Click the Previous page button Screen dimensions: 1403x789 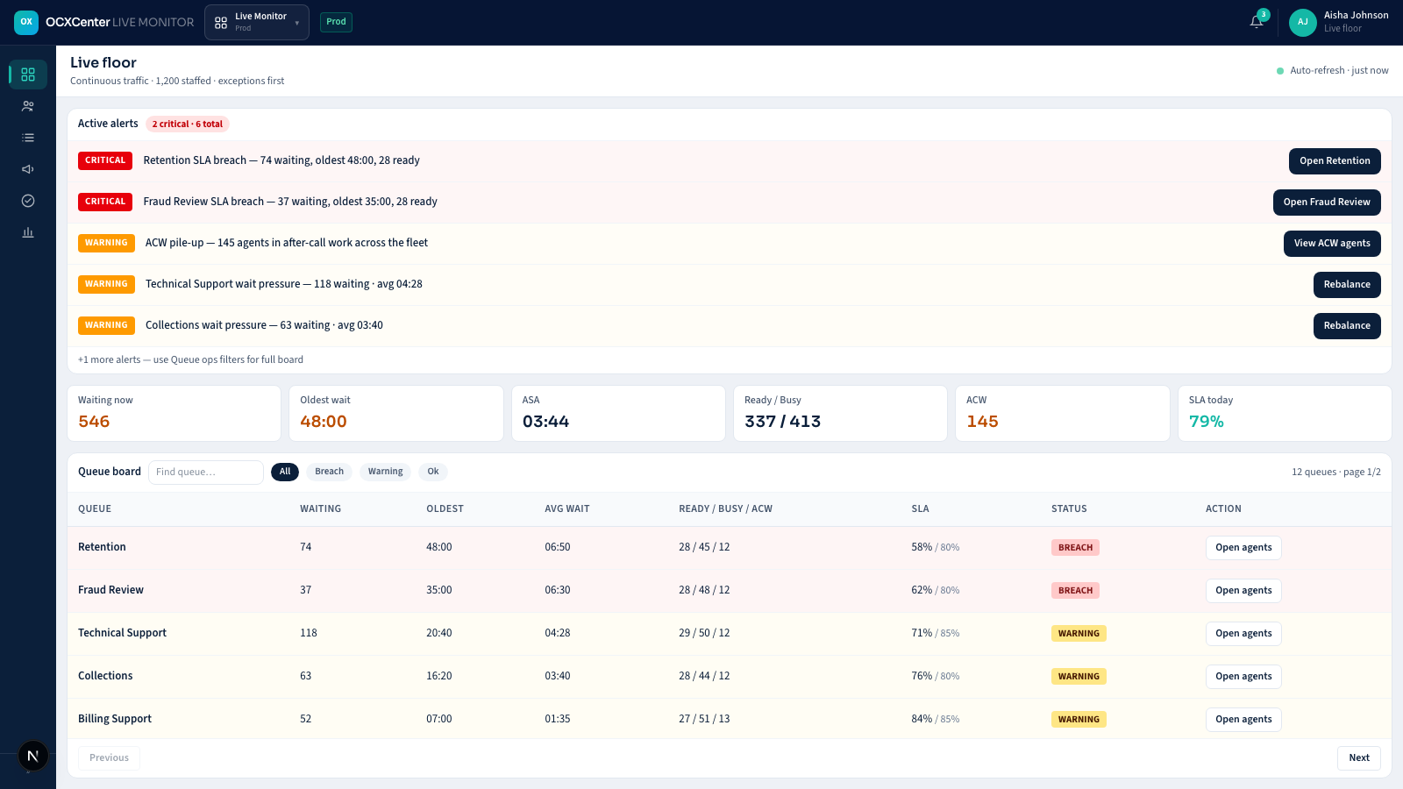[109, 758]
